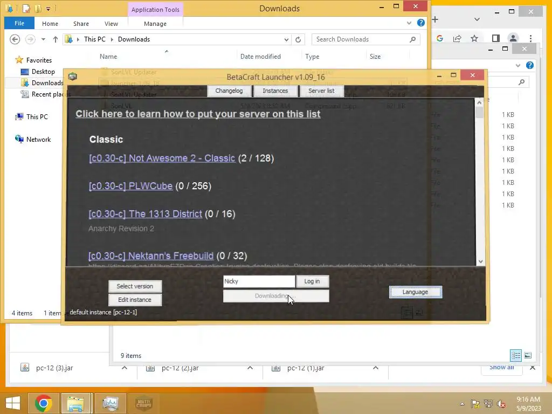Click the Log in button
The height and width of the screenshot is (414, 552).
click(x=312, y=281)
